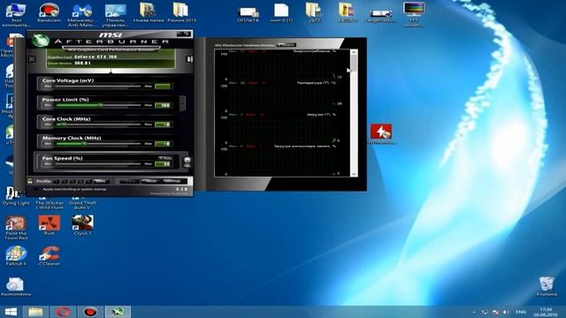Click the Apply button in Afterburner

click(x=129, y=181)
